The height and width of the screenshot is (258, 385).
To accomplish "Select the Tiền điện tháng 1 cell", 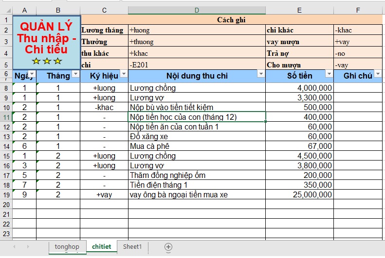I will coord(197,185).
